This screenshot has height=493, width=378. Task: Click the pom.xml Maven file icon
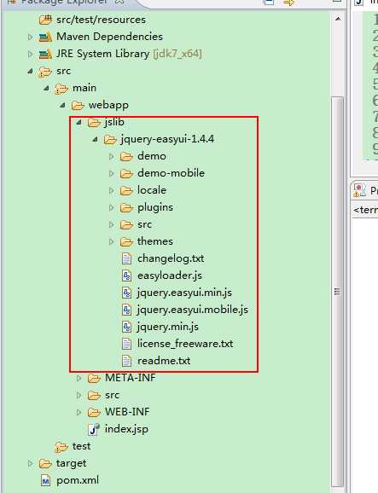pyautogui.click(x=46, y=481)
